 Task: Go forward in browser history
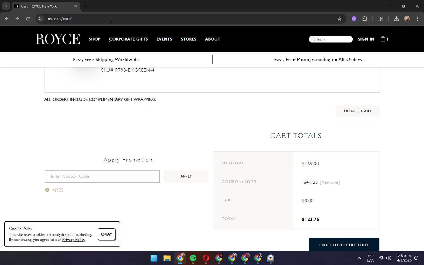click(x=17, y=19)
